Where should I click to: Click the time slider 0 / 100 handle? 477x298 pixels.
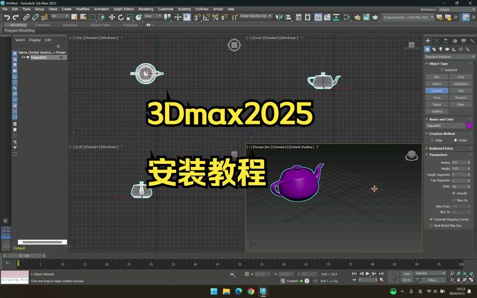[24, 256]
